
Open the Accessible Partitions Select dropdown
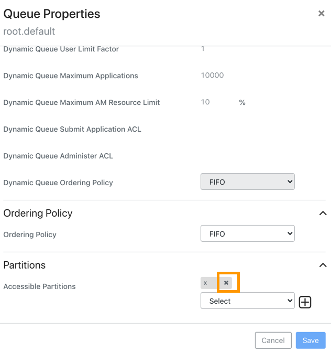point(247,301)
